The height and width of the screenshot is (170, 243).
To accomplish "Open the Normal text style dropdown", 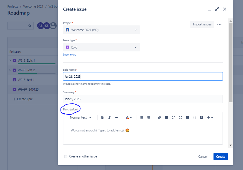I will coord(81,117).
